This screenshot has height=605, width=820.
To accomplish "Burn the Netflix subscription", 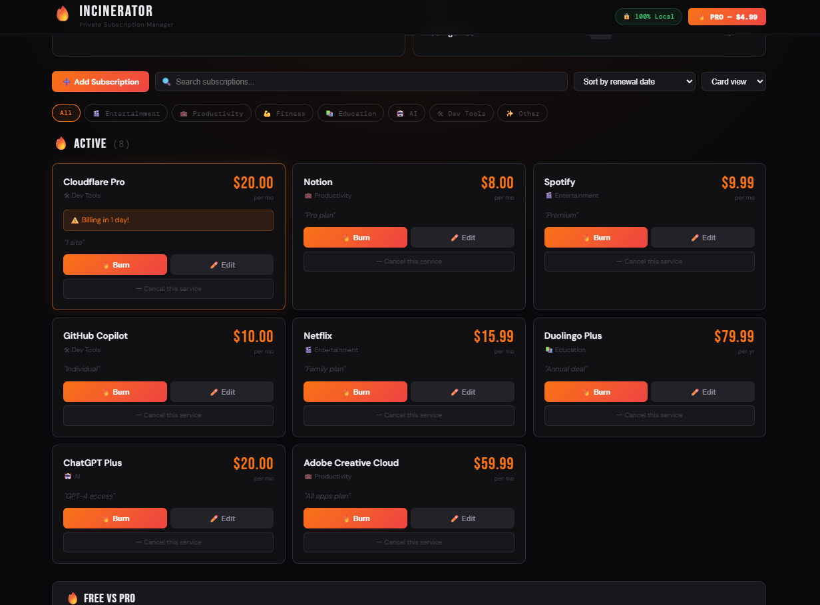I will pyautogui.click(x=355, y=392).
